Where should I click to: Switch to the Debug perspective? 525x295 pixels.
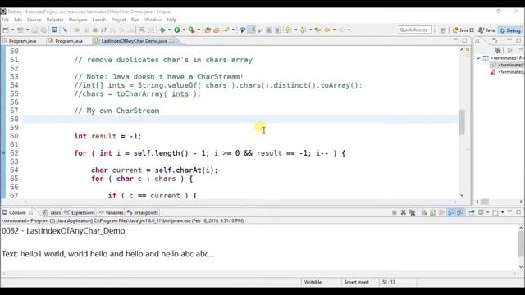pyautogui.click(x=510, y=30)
